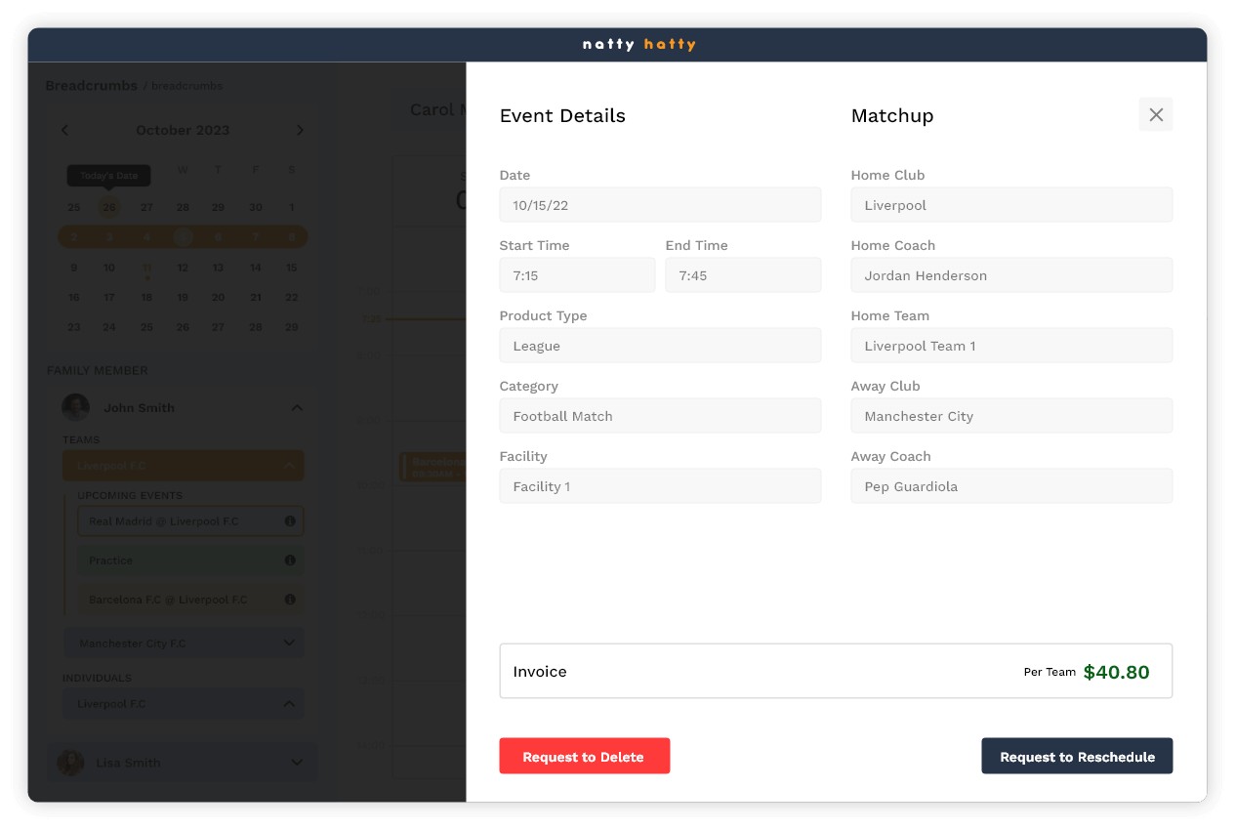Viewport: 1235px width, 830px height.
Task: Click John Smith's avatar photo
Action: (76, 407)
